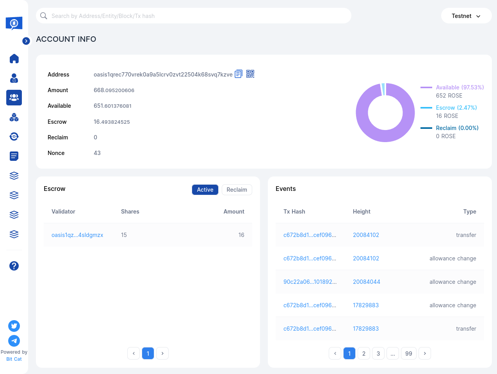
Task: Jump to Events page 99
Action: point(409,353)
